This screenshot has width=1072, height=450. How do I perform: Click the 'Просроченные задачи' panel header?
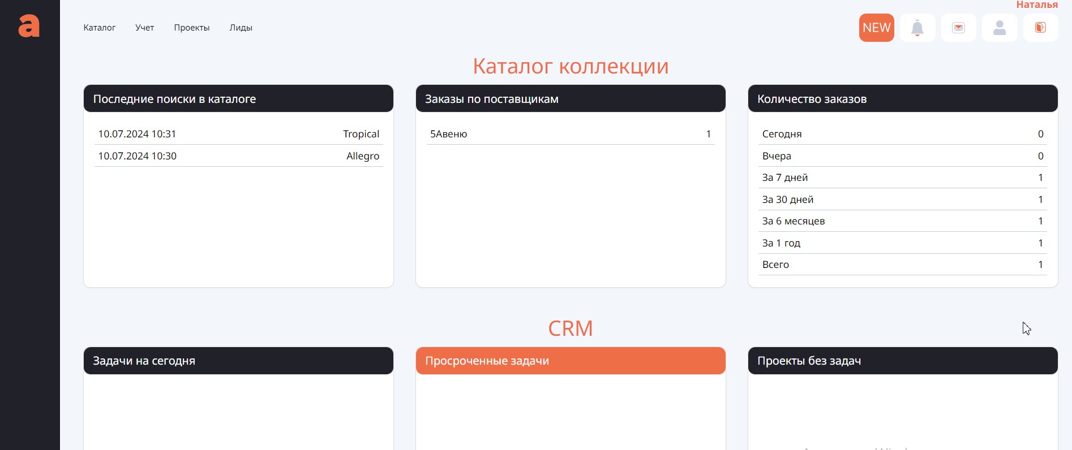pyautogui.click(x=570, y=361)
